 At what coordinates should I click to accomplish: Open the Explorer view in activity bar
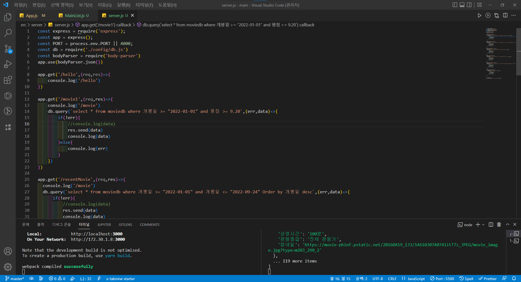pos(8,17)
